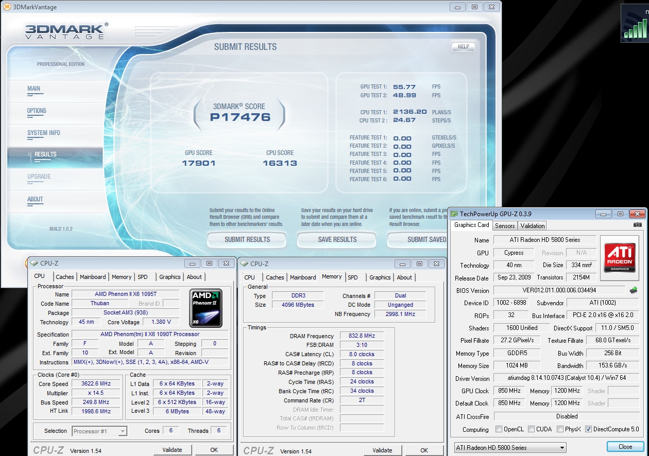
Task: Click the SAVE RESULTS button
Action: (x=337, y=239)
